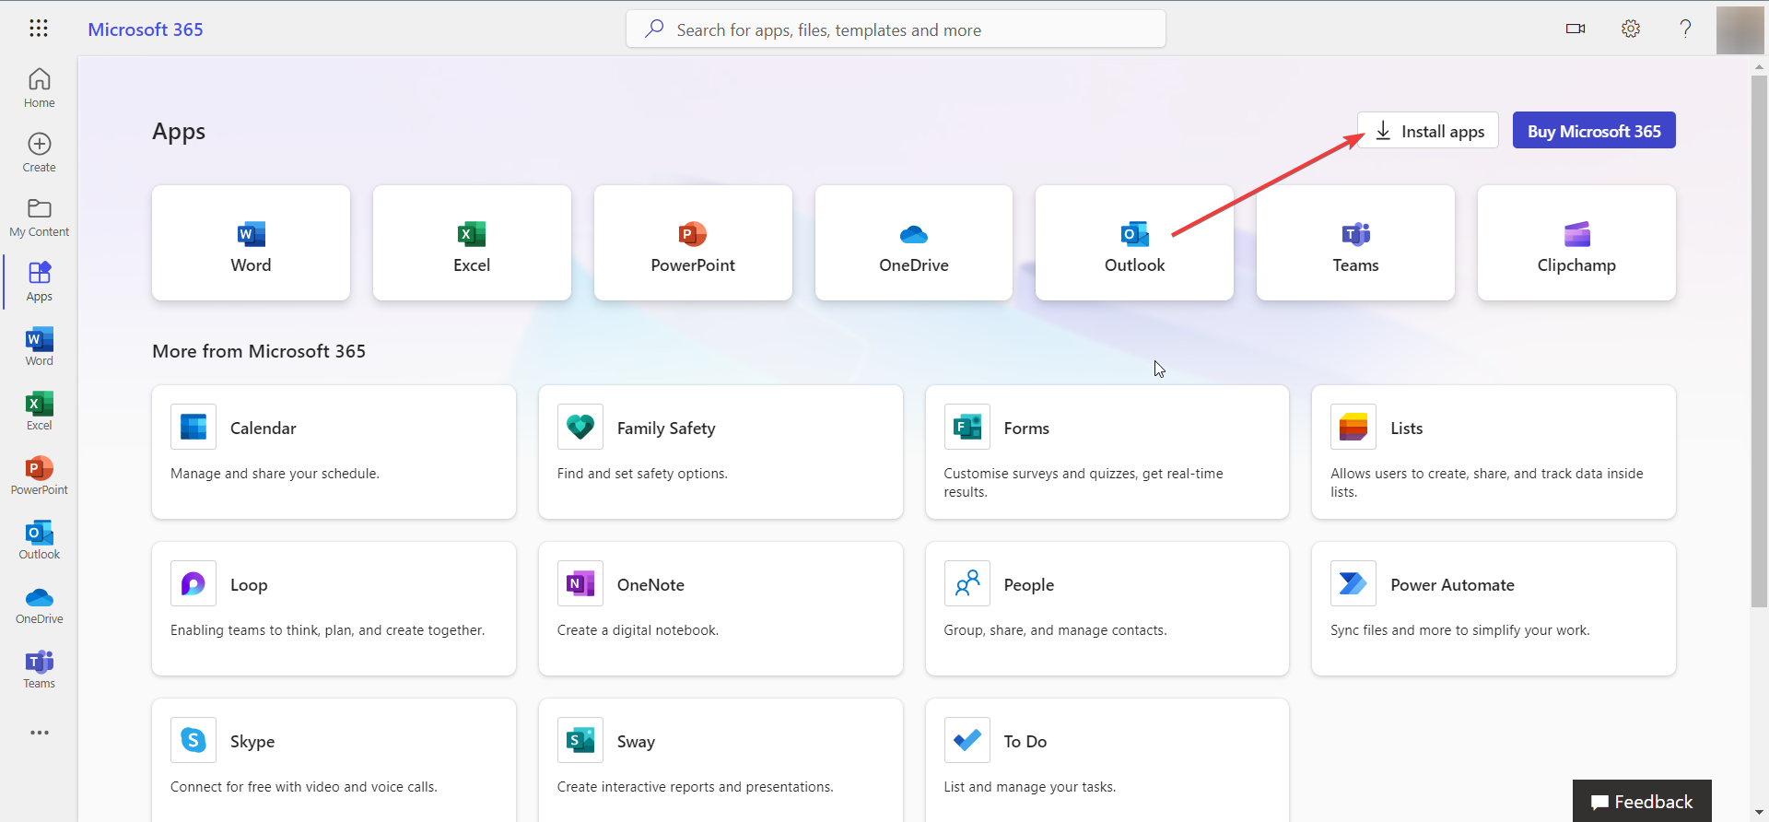The width and height of the screenshot is (1769, 822).
Task: Open the Outlook app tile
Action: (1134, 243)
